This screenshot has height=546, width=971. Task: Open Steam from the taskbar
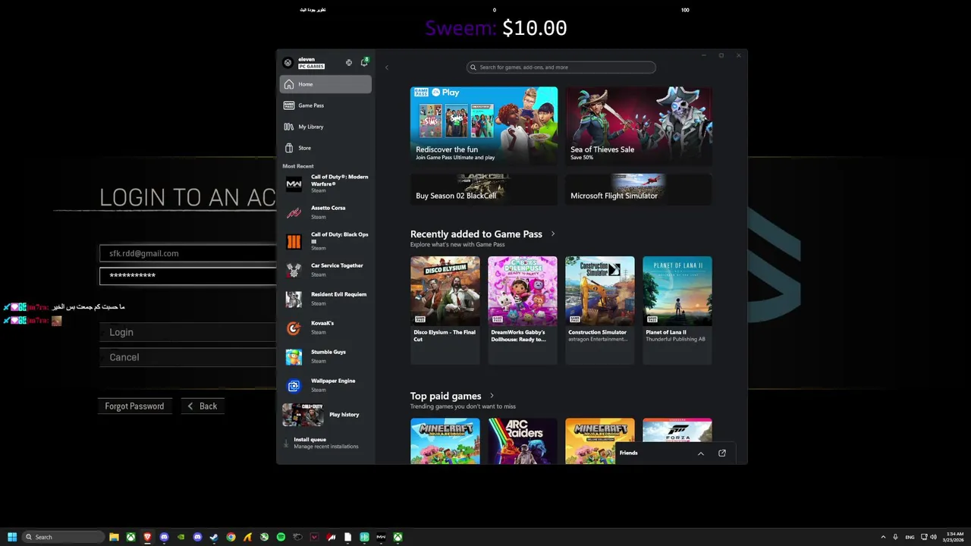point(214,537)
